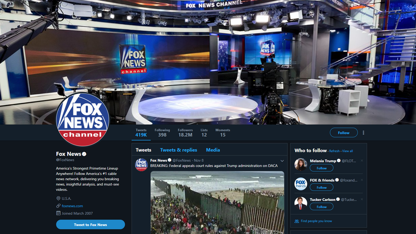Click View all in Who to follow
The image size is (416, 234).
[x=347, y=151]
